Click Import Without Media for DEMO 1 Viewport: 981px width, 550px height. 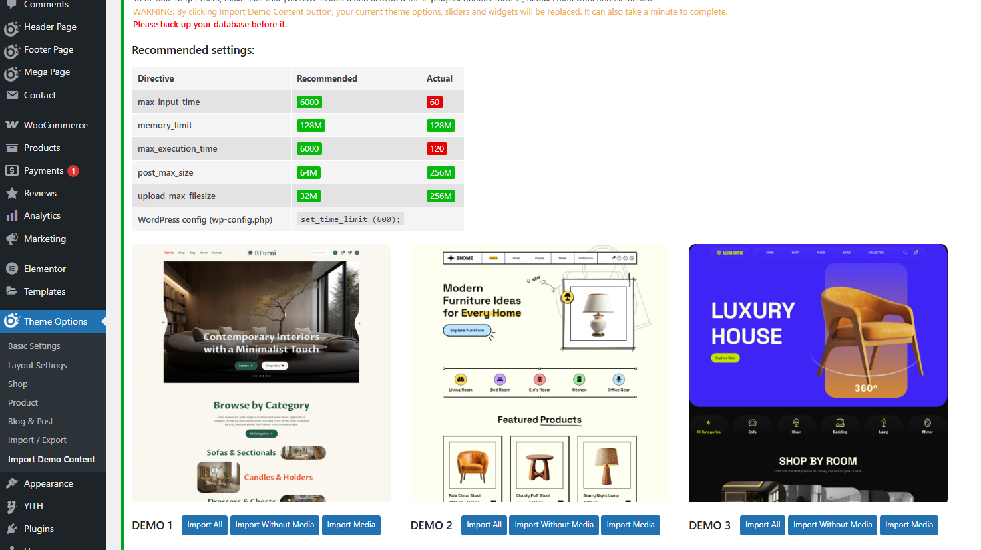(274, 525)
